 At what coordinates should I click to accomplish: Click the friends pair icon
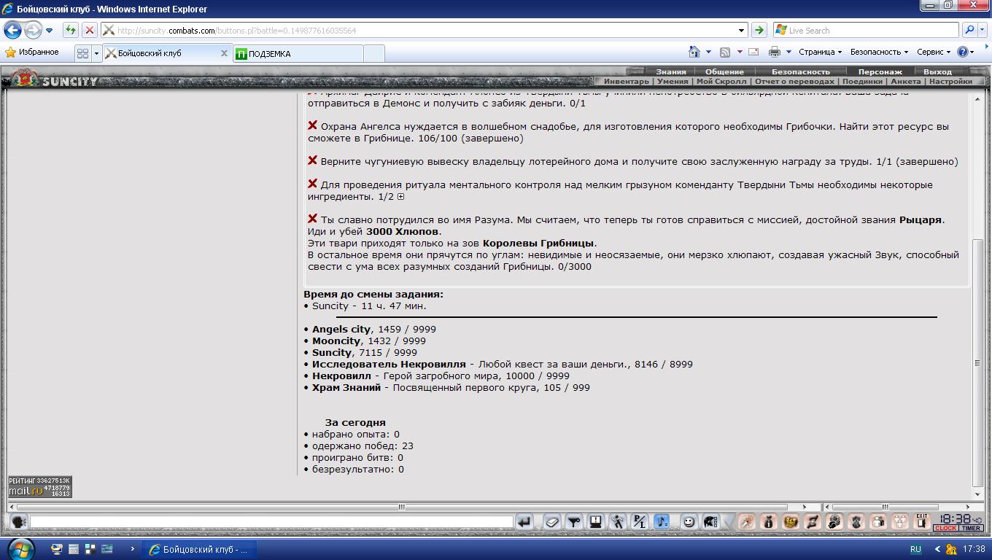[878, 521]
